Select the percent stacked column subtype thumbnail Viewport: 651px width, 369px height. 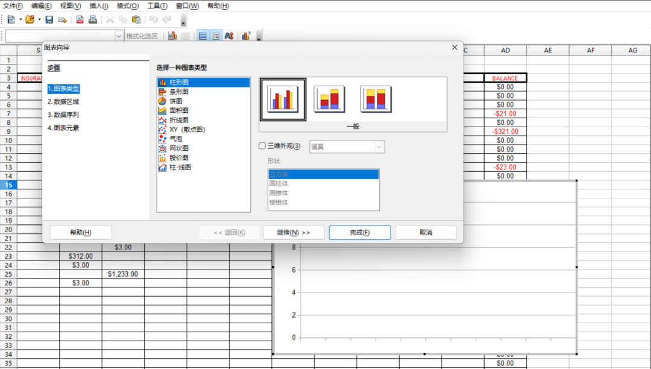pos(376,99)
